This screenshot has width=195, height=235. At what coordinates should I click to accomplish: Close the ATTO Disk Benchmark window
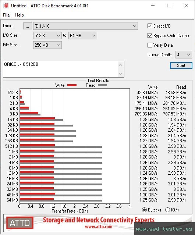[186, 6]
